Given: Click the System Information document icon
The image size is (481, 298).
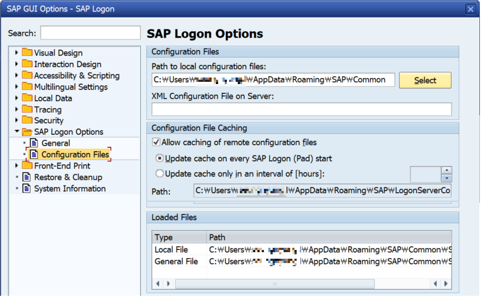Looking at the screenshot, I should [27, 188].
